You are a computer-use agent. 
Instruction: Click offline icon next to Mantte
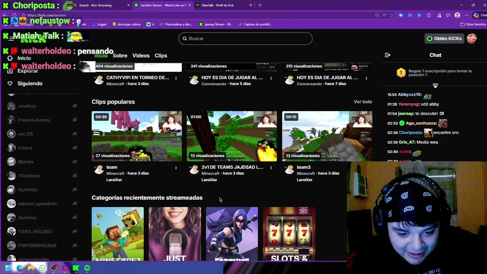75,162
